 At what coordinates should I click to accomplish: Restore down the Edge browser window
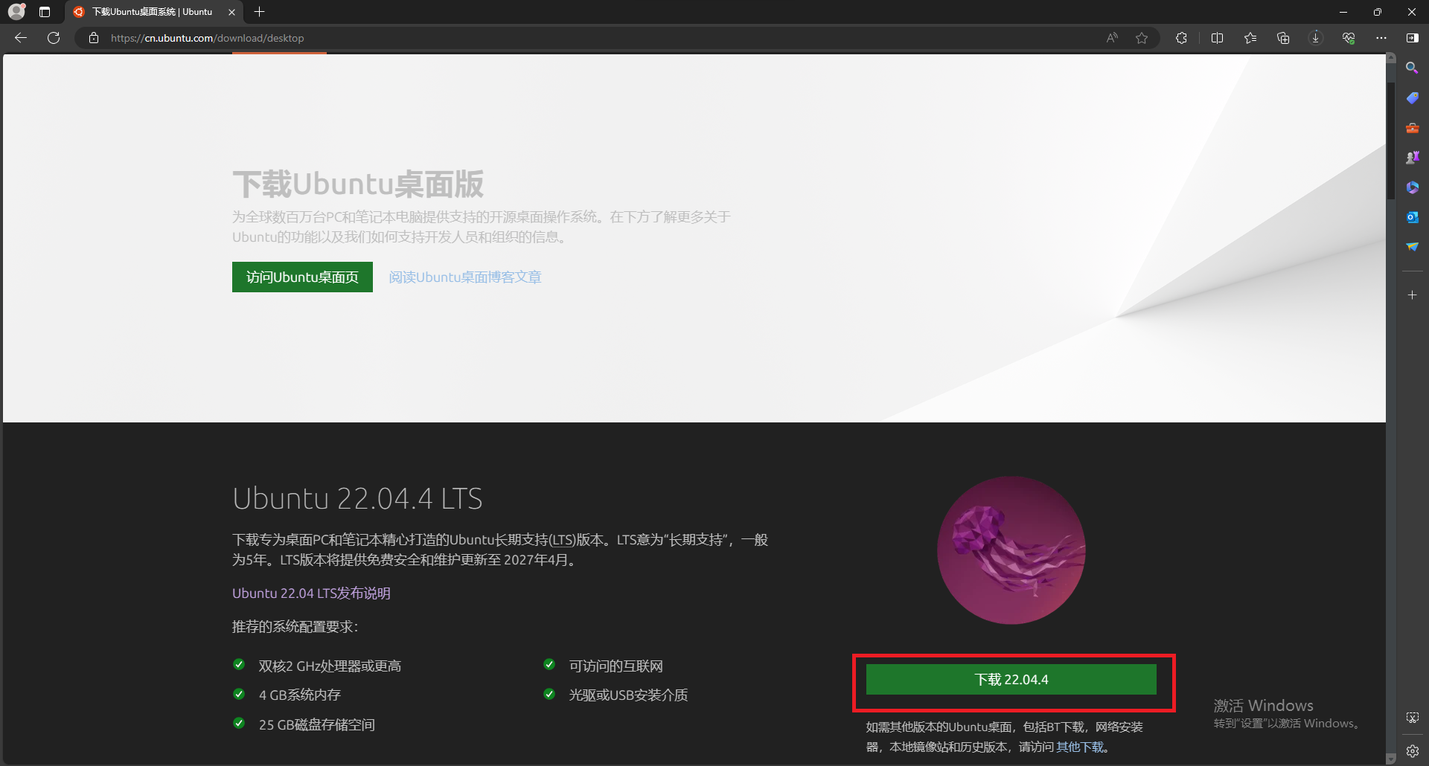[x=1378, y=12]
